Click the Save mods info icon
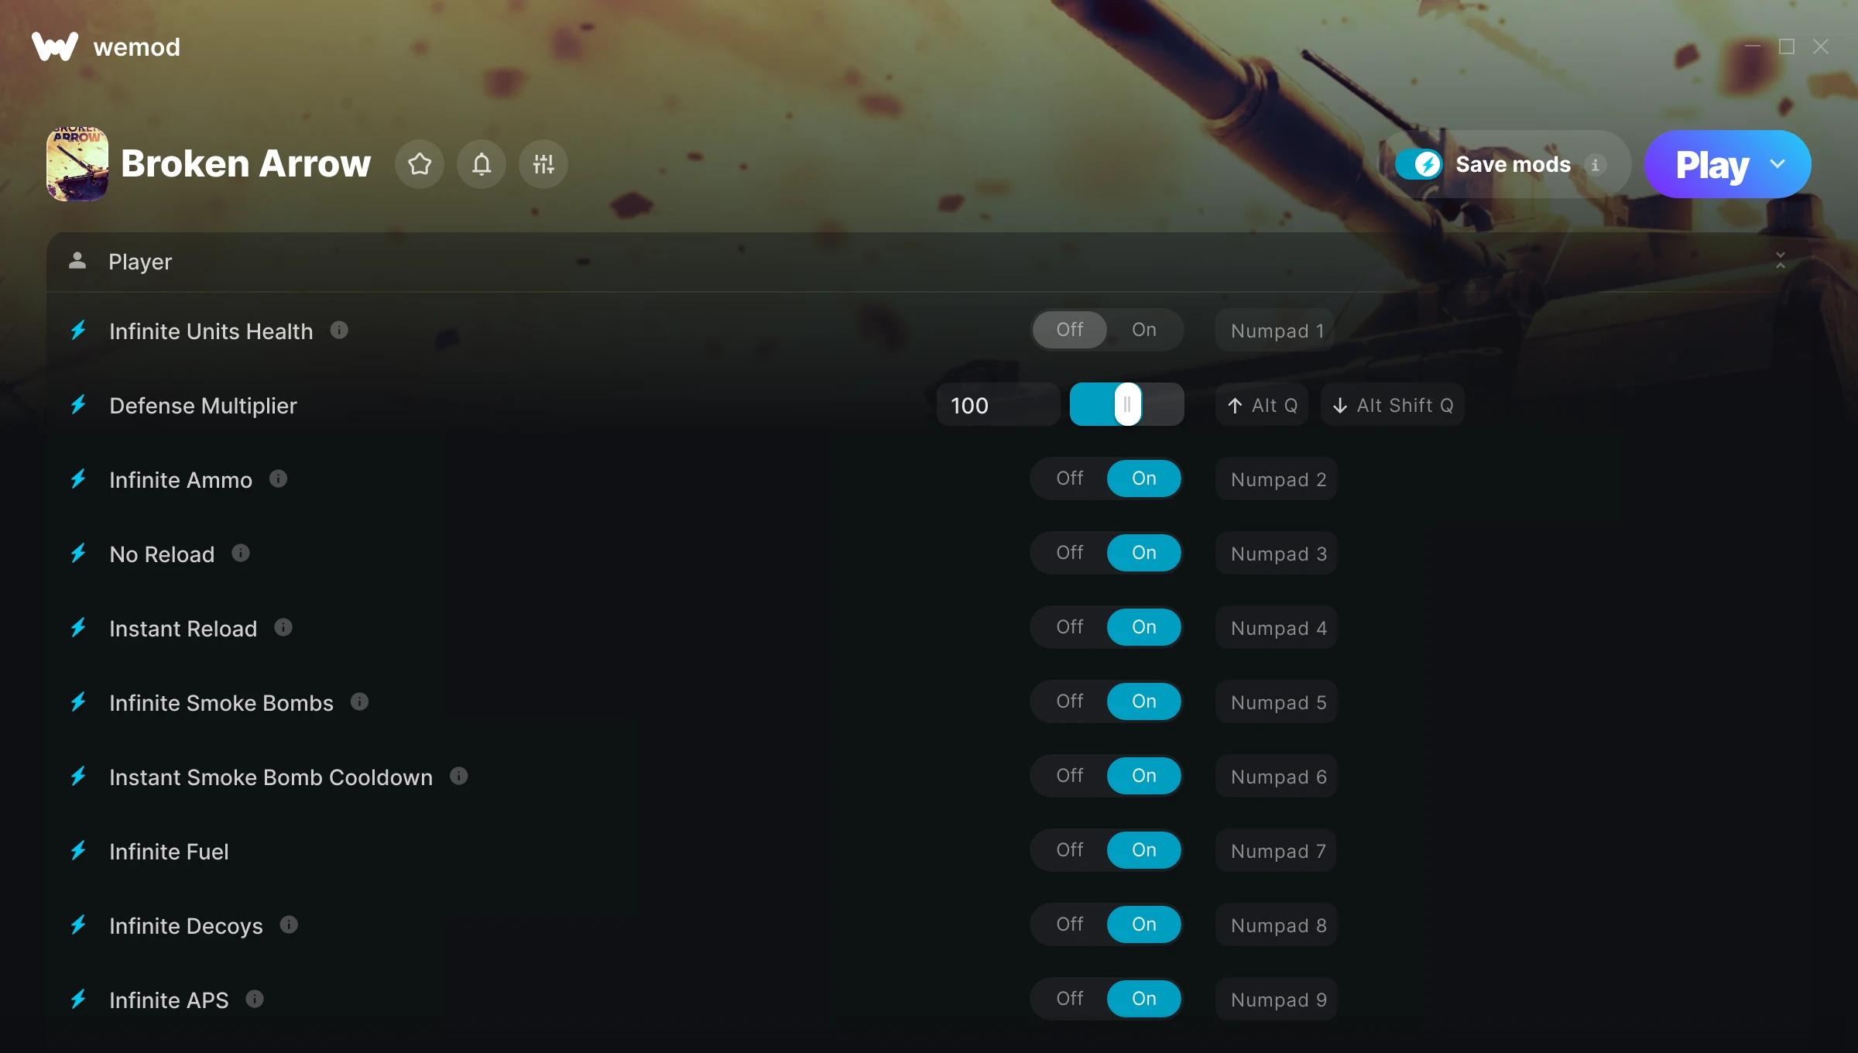The width and height of the screenshot is (1858, 1053). [1595, 165]
